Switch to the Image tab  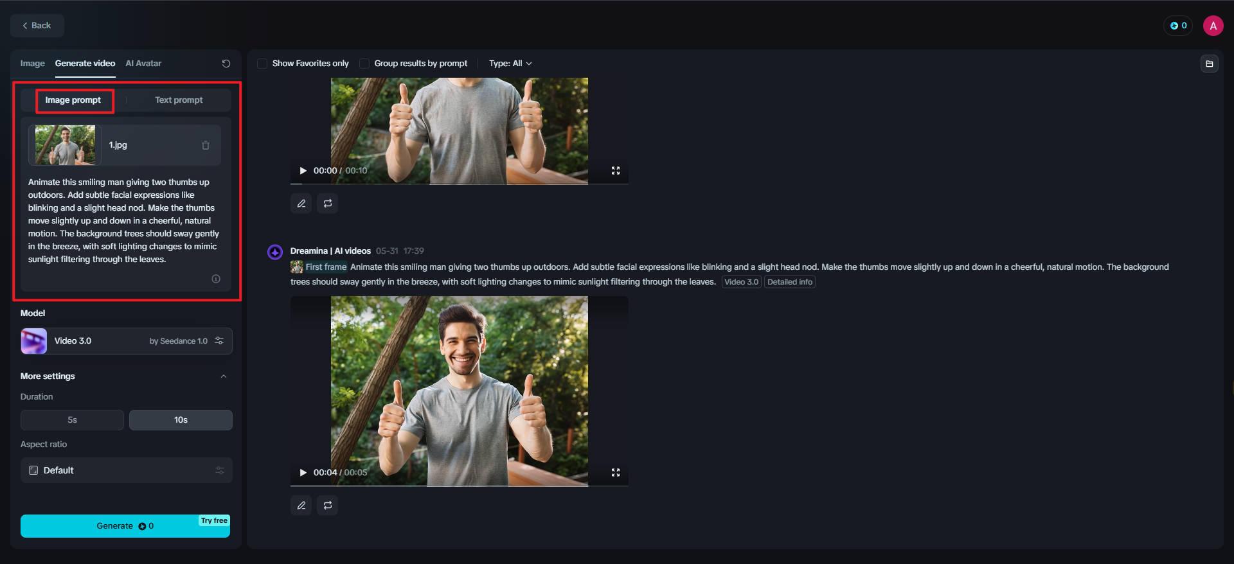32,64
